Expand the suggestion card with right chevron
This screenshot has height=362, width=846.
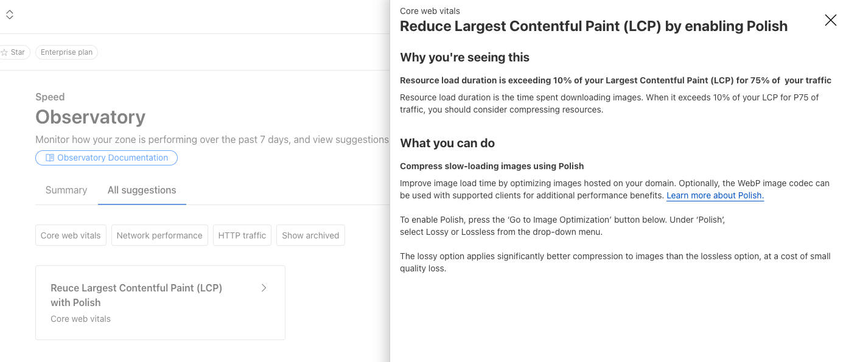point(264,288)
